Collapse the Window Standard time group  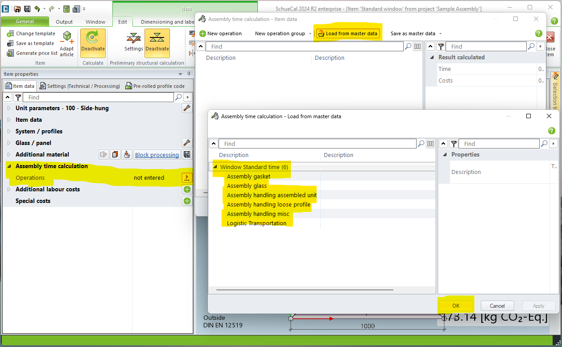(x=215, y=167)
